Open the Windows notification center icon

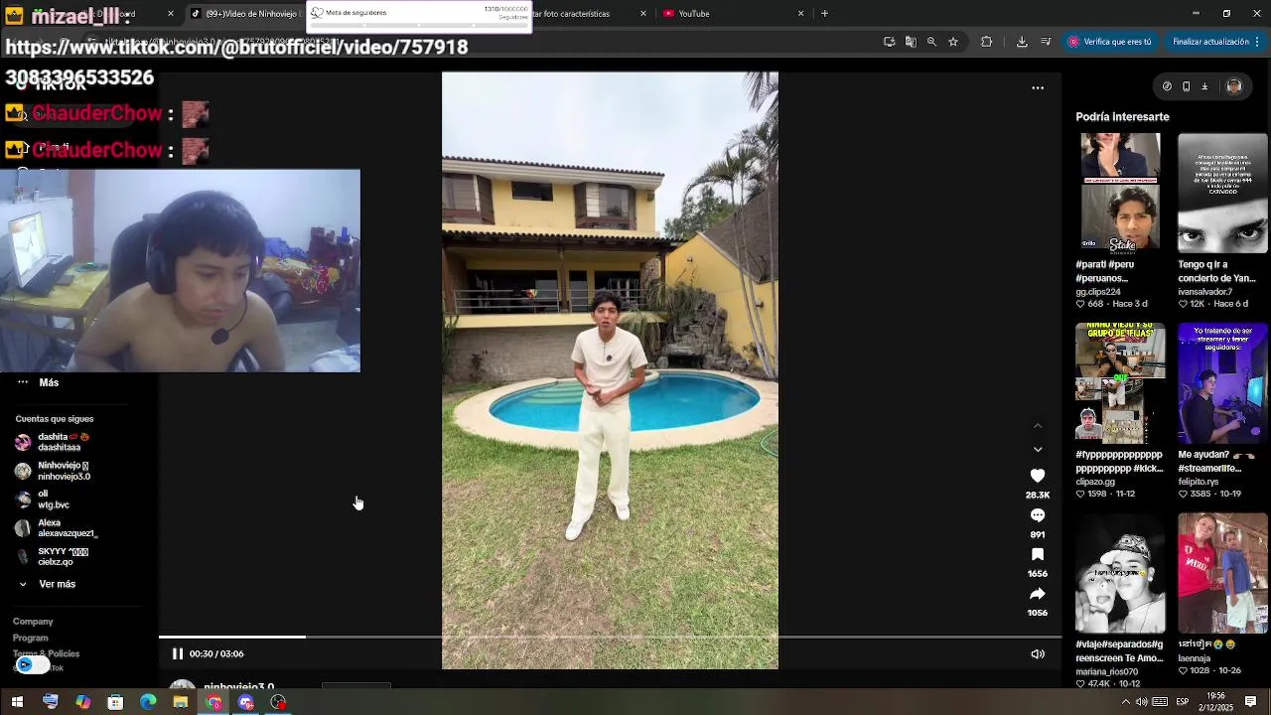1251,702
